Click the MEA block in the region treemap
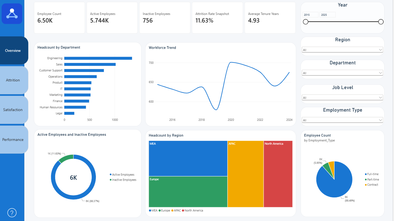 pyautogui.click(x=188, y=158)
